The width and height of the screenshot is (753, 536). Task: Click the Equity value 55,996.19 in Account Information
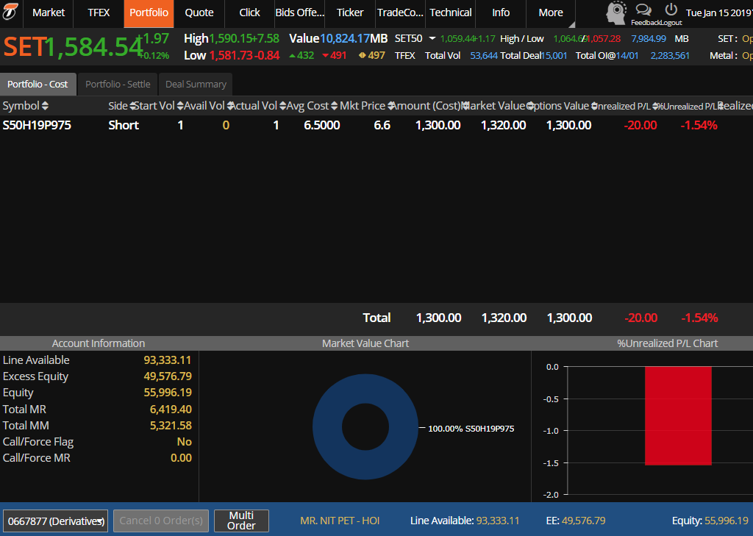click(168, 393)
